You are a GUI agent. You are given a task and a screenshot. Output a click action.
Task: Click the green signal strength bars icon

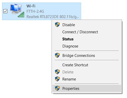pyautogui.click(x=21, y=15)
